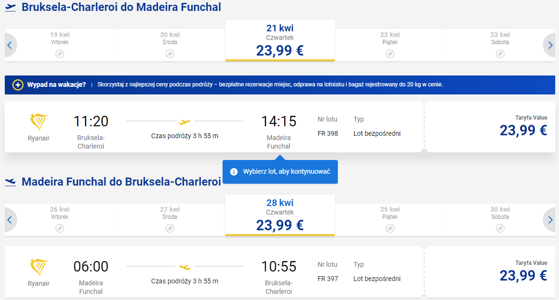Click the Ryanair harp logo on flight FR 397

(38, 268)
